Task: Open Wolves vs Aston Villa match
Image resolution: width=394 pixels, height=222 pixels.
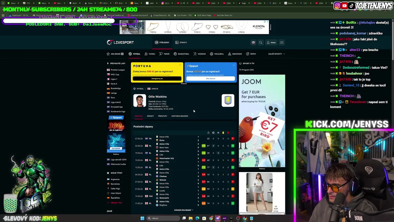Action: (x=184, y=182)
